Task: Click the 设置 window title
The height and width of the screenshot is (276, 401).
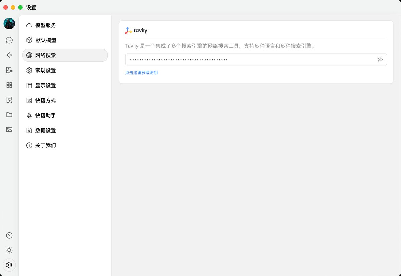Action: (x=31, y=7)
